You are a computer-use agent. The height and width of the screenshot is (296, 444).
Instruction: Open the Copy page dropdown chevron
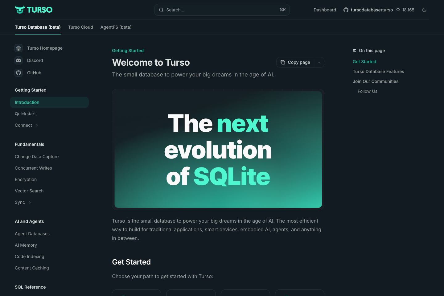(x=319, y=62)
